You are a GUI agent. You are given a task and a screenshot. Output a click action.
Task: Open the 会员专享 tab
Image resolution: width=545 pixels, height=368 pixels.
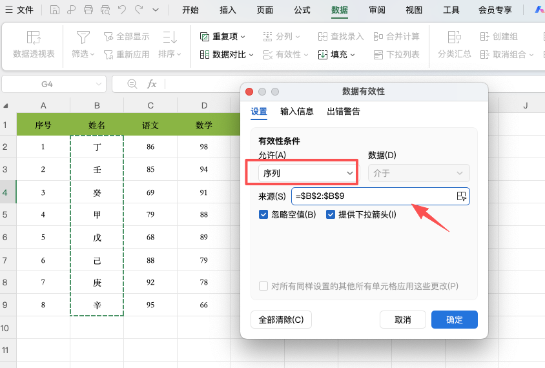495,10
